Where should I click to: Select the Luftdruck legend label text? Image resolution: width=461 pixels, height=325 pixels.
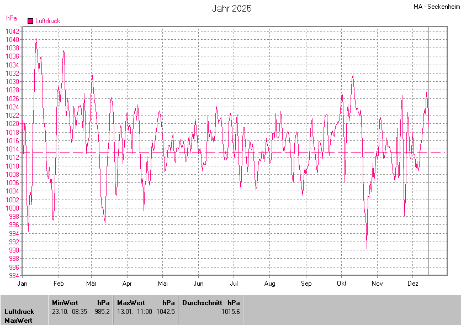pos(47,21)
